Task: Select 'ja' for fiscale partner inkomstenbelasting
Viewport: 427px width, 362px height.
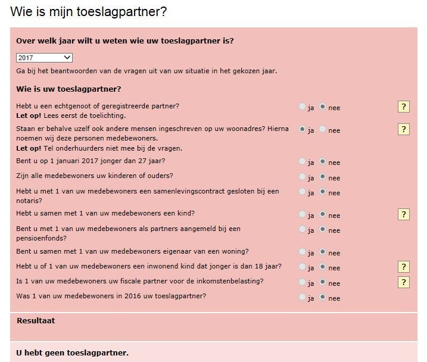Action: 303,282
